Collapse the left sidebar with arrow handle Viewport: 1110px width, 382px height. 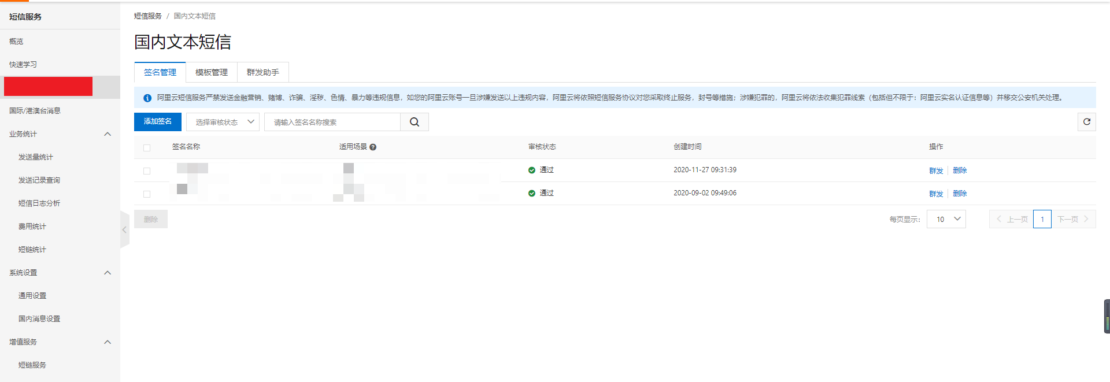coord(124,229)
